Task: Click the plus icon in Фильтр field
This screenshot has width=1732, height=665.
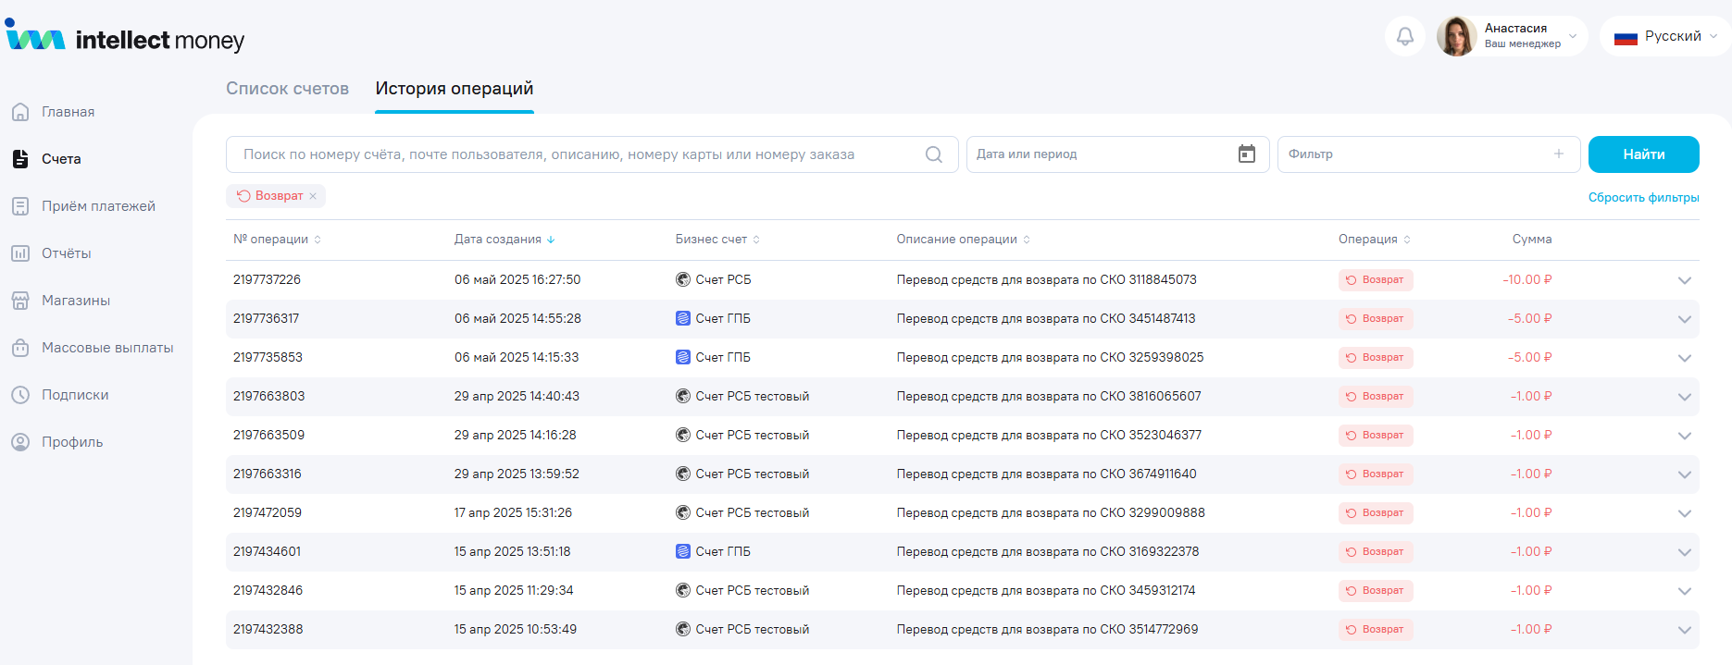Action: (1559, 154)
